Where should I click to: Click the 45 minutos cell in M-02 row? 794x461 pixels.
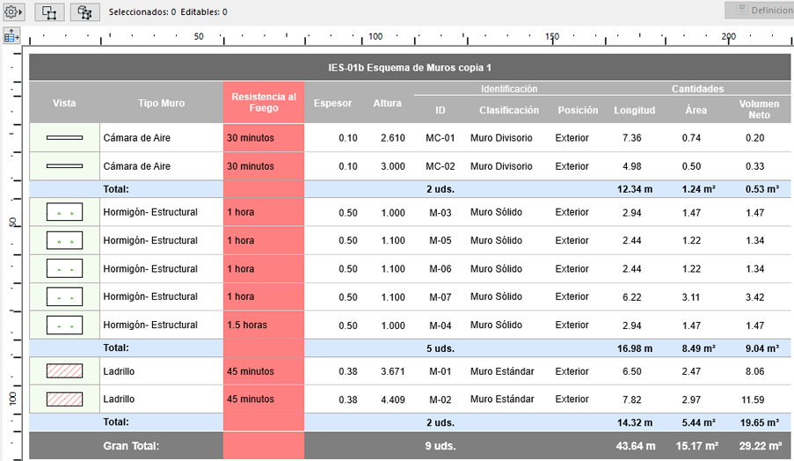pyautogui.click(x=264, y=399)
